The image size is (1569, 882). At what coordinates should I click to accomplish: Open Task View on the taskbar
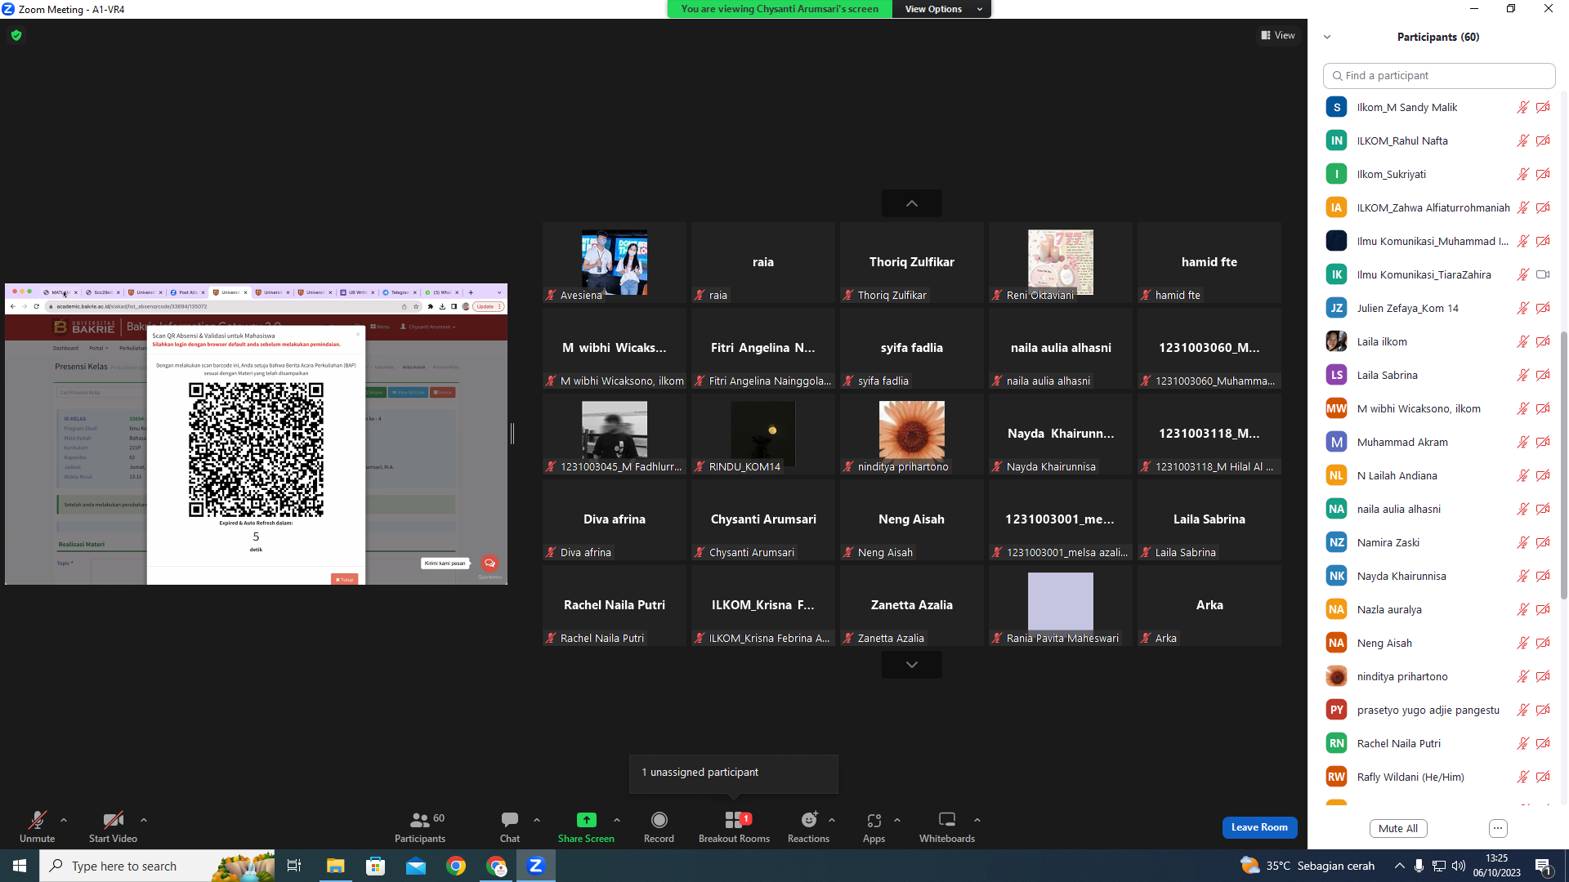(294, 866)
